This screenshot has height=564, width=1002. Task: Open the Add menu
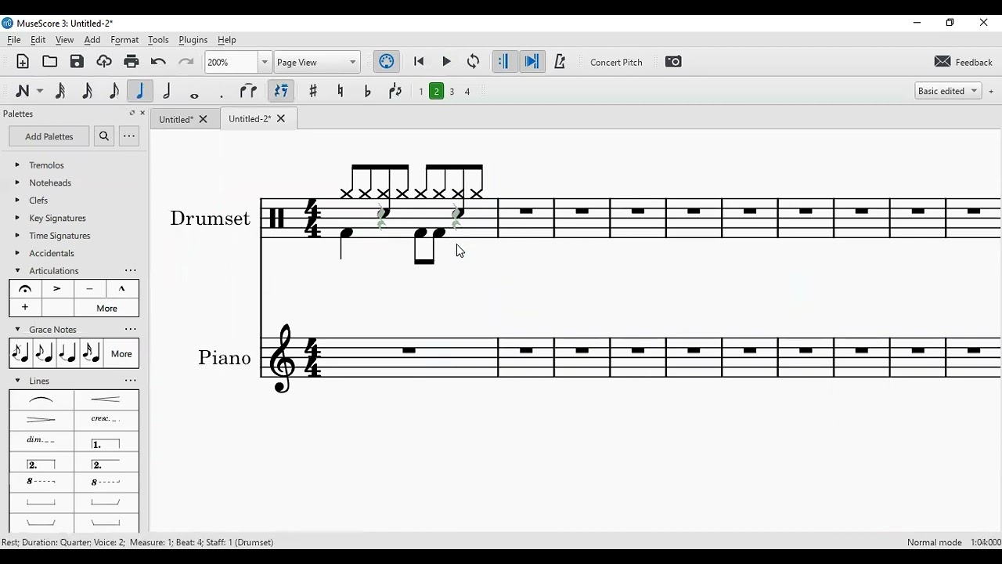92,40
